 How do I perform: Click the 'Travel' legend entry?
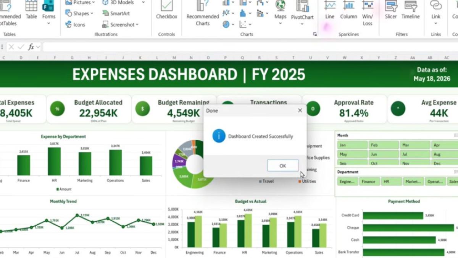(x=266, y=181)
